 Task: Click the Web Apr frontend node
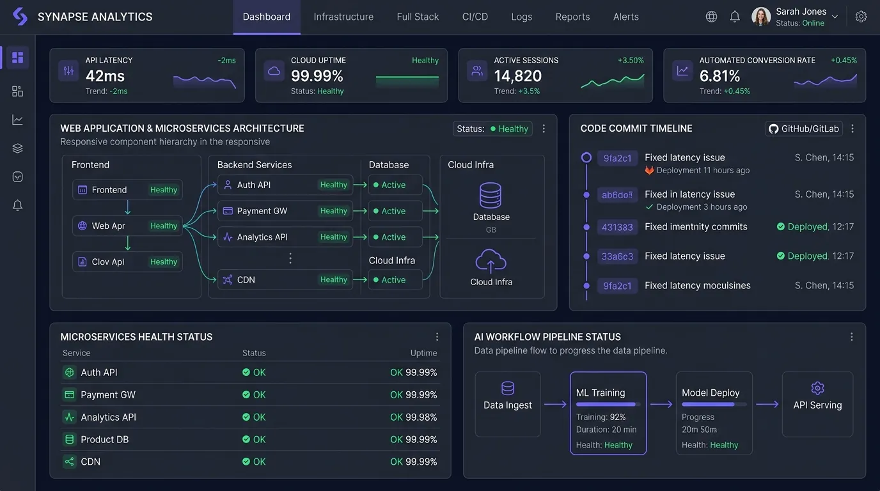(127, 226)
